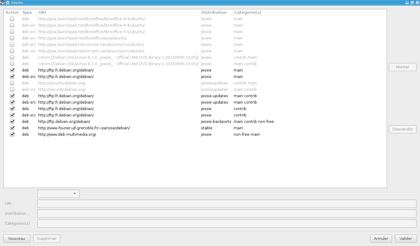The image size is (420, 246).
Task: Cancel with the Annuler button
Action: point(381,239)
